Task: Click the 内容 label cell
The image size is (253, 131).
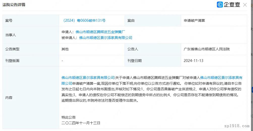Action: click(x=9, y=98)
